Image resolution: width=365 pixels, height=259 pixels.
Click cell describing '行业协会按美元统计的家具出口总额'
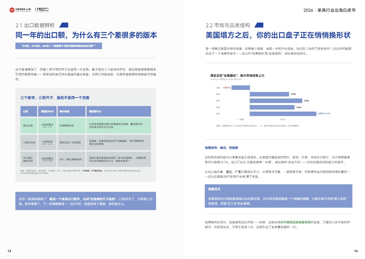tap(119, 126)
